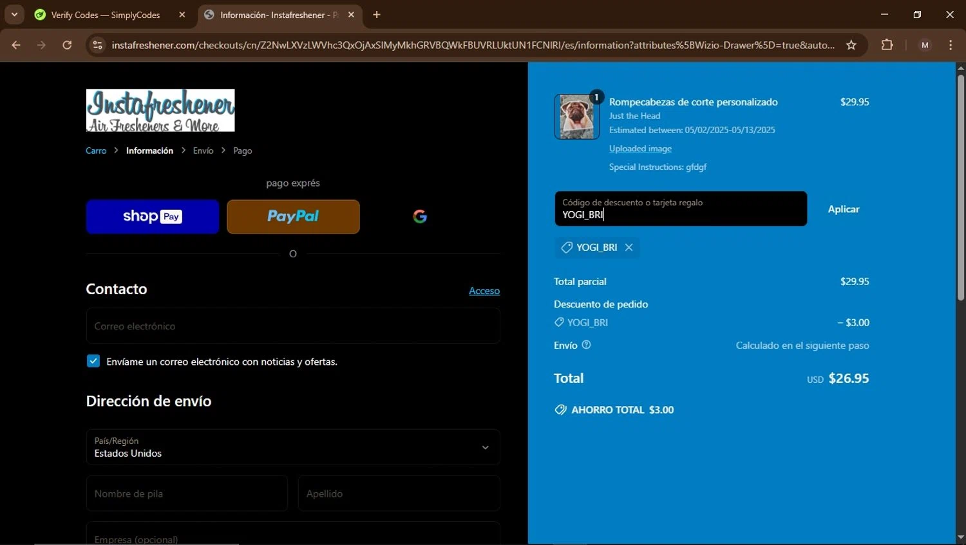Open a new browser tab
This screenshot has height=545, width=966.
pyautogui.click(x=377, y=15)
